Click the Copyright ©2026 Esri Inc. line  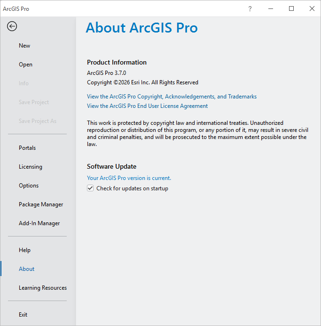pyautogui.click(x=142, y=82)
